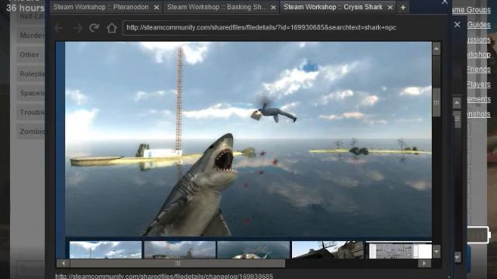
Task: Close the overlay panel with right-side X
Action: pos(457,24)
